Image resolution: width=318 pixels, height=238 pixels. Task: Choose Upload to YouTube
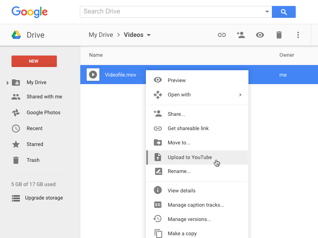[x=197, y=157]
